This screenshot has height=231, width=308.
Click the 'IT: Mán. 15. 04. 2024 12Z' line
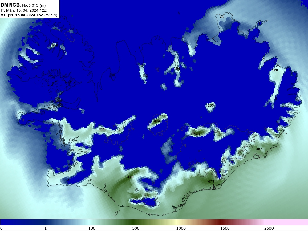[24, 10]
